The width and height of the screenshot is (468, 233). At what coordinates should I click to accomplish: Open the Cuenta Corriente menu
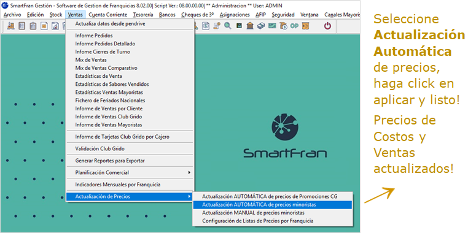click(x=107, y=15)
